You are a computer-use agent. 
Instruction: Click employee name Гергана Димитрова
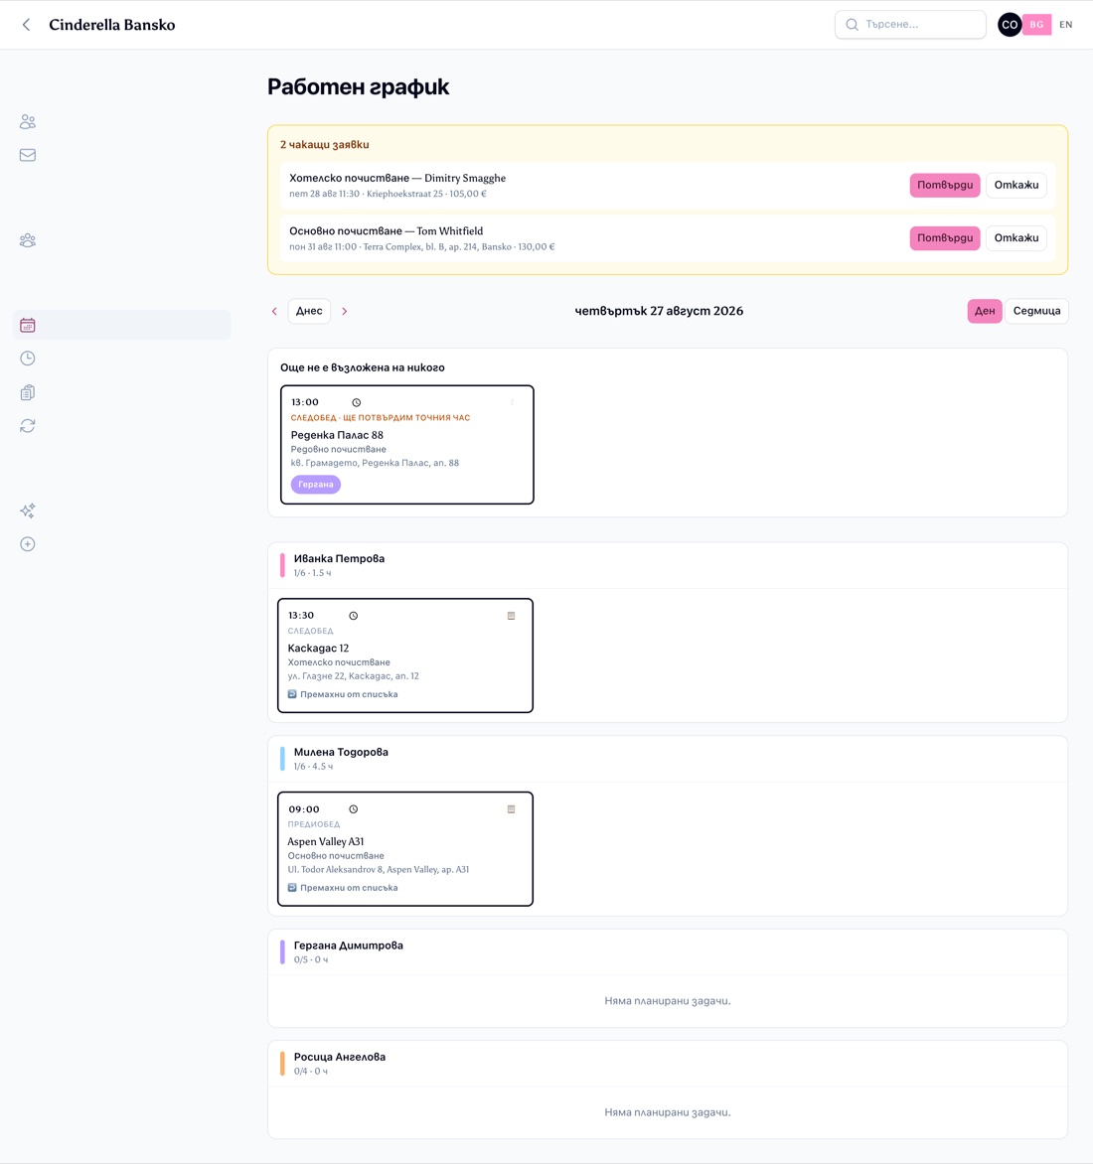pyautogui.click(x=348, y=946)
